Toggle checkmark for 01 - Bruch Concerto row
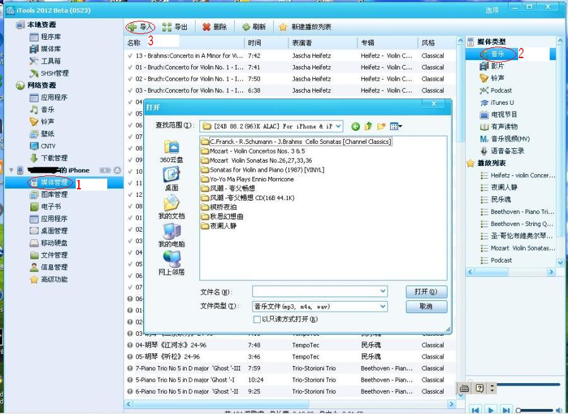The width and height of the screenshot is (568, 414). [130, 68]
